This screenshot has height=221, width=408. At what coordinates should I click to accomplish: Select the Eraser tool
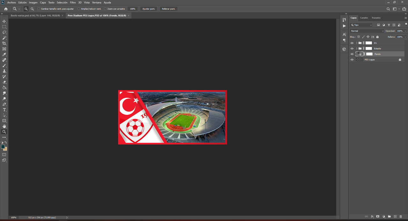pyautogui.click(x=4, y=82)
